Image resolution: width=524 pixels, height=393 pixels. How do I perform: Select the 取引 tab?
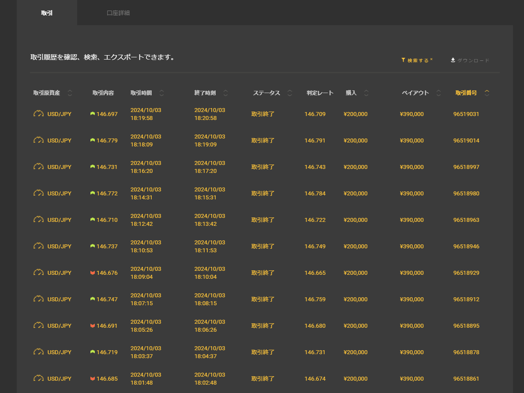click(47, 13)
